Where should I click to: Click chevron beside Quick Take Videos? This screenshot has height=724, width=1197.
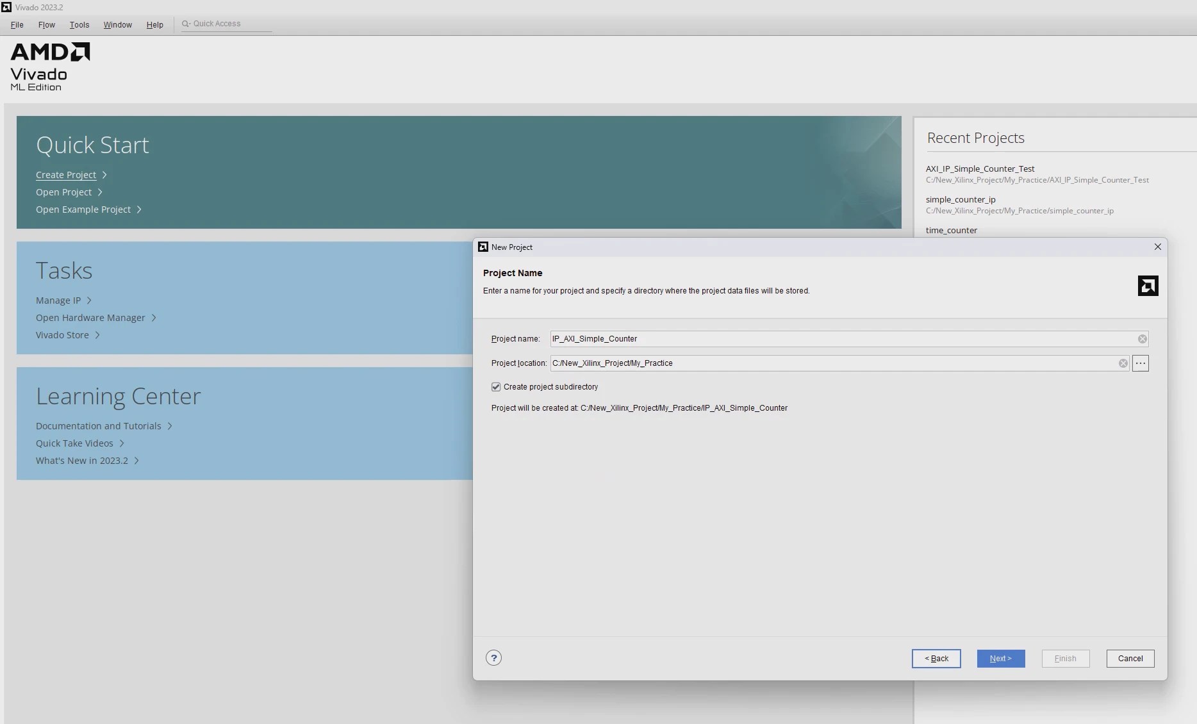coord(122,443)
